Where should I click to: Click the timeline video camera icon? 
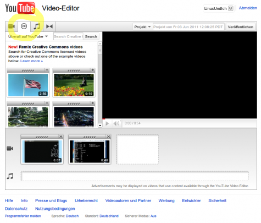pos(10,148)
